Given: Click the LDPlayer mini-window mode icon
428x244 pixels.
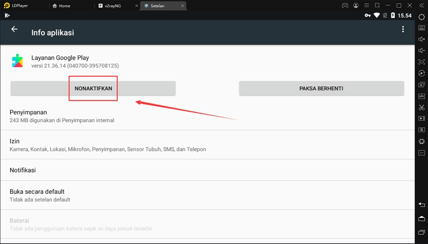Looking at the screenshot, I should click(x=377, y=5).
